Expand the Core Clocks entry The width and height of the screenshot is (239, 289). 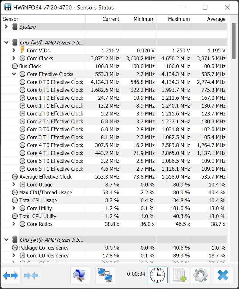pos(14,58)
